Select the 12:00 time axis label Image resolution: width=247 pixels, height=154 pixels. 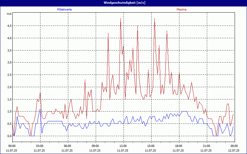(x=123, y=146)
